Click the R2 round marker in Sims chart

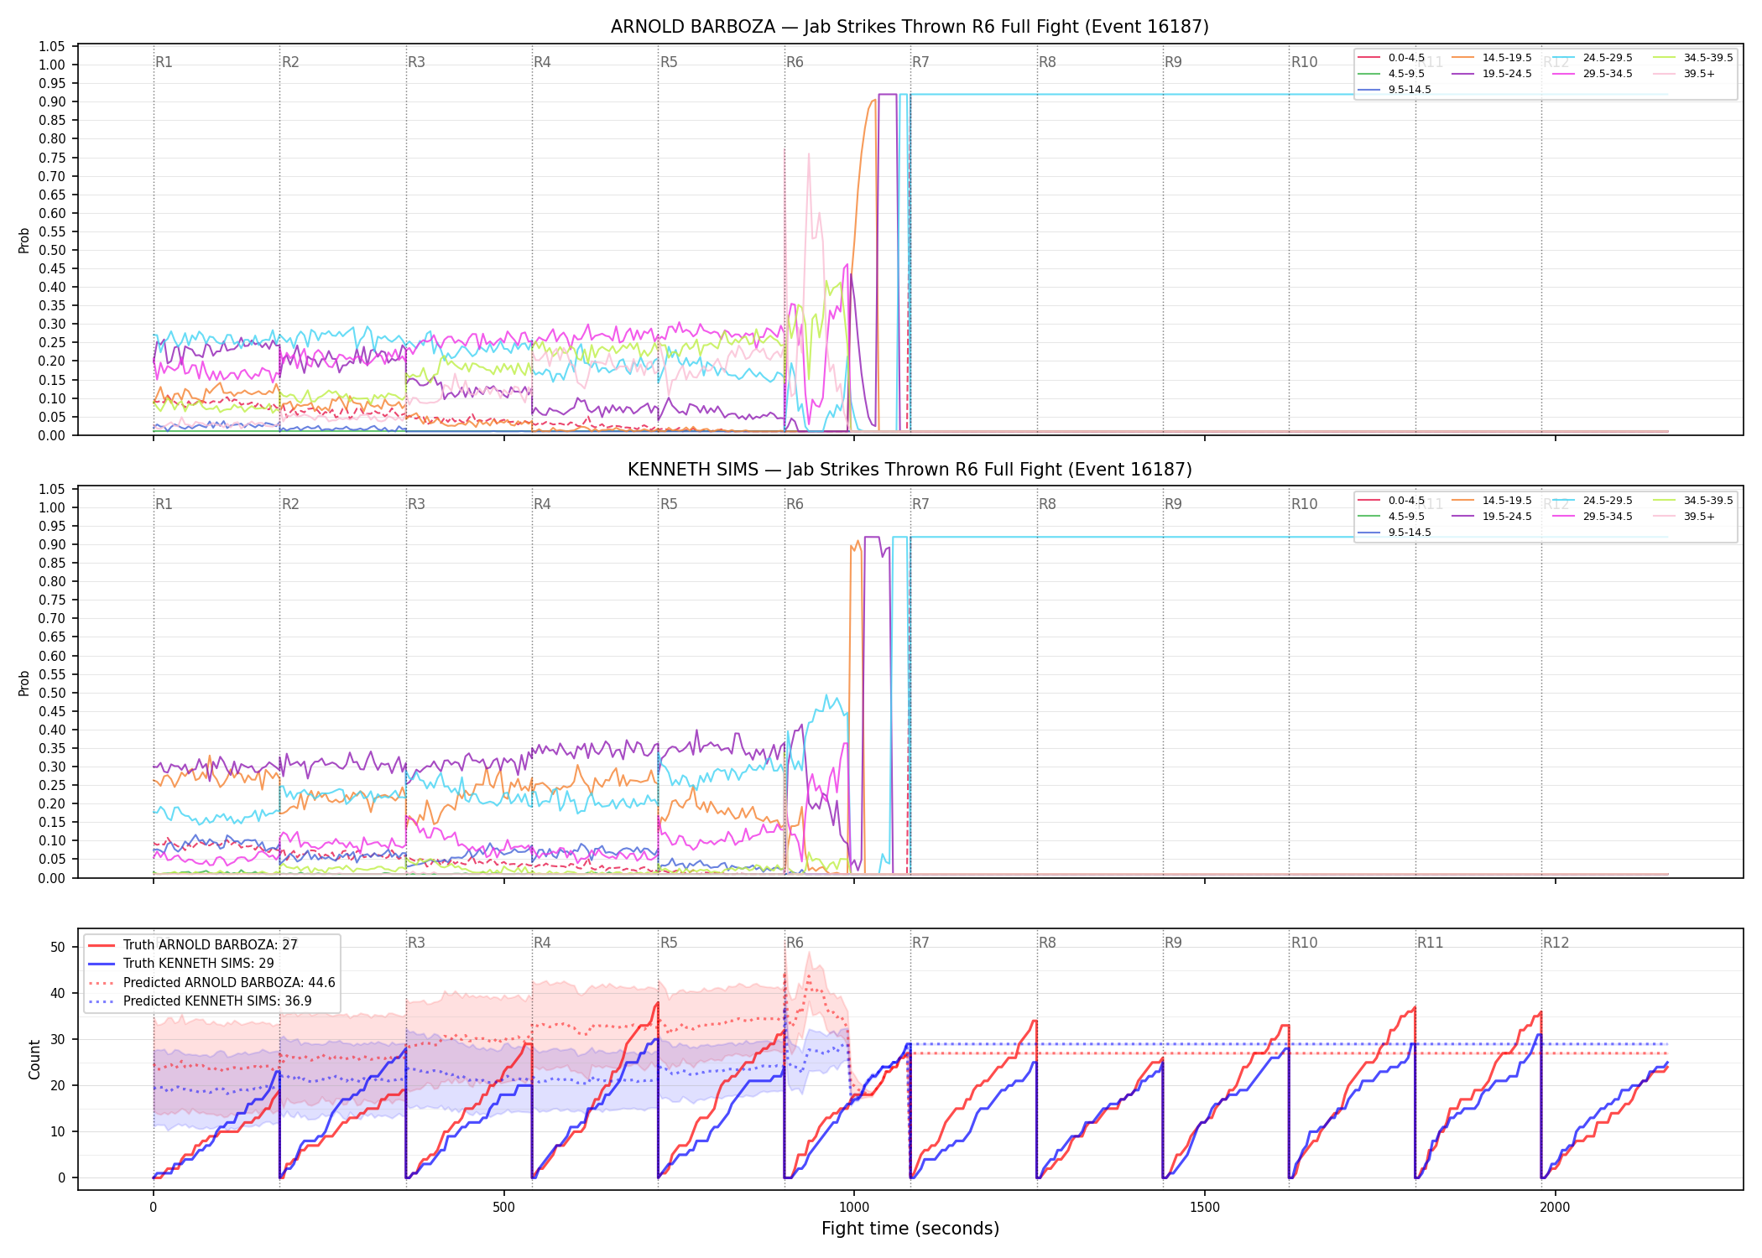coord(290,504)
